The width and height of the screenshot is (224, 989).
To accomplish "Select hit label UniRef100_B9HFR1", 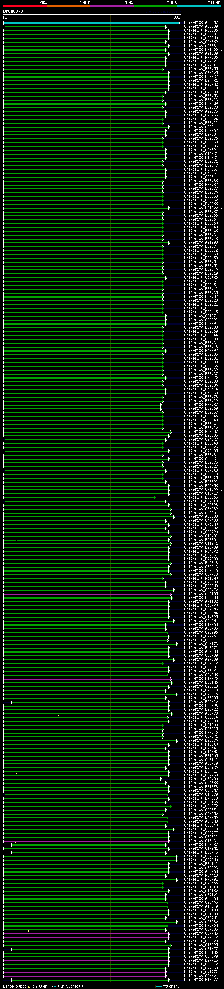I will point(201,80).
